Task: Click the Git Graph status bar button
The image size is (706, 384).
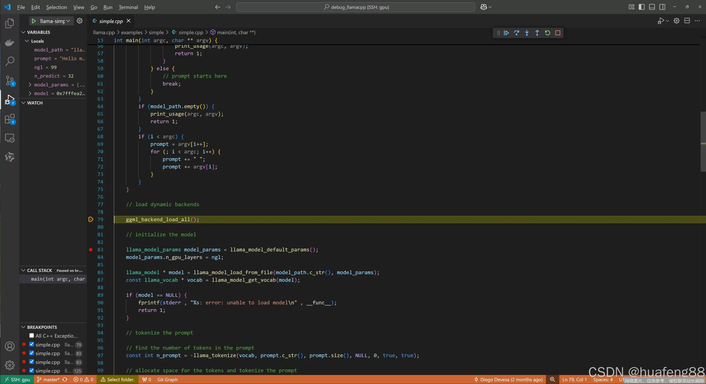Action: coord(167,380)
